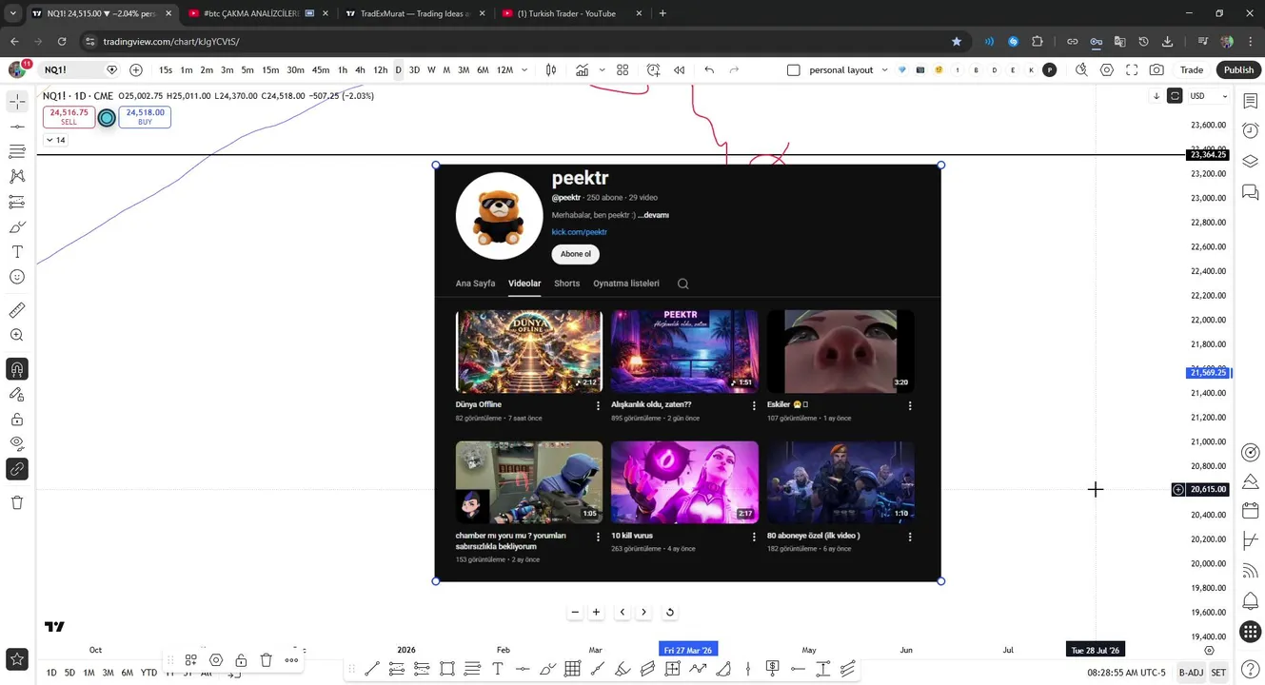
Task: Toggle lock all drawings padlock in left toolbar
Action: (17, 420)
